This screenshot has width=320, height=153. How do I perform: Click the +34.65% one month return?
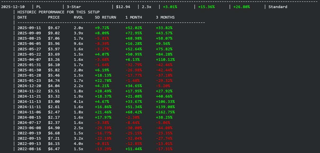(x=134, y=86)
